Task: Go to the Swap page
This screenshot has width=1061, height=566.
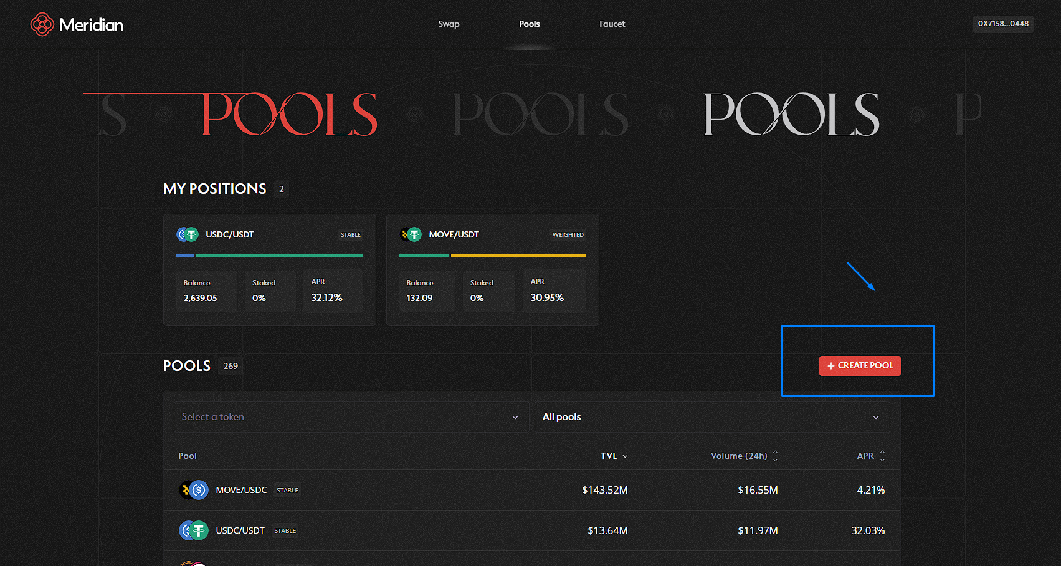Action: click(449, 24)
